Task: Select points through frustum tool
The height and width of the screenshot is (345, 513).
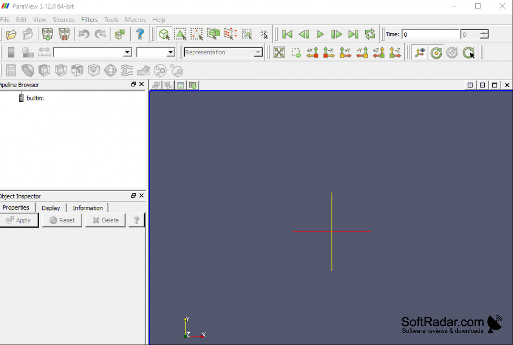Action: point(230,34)
